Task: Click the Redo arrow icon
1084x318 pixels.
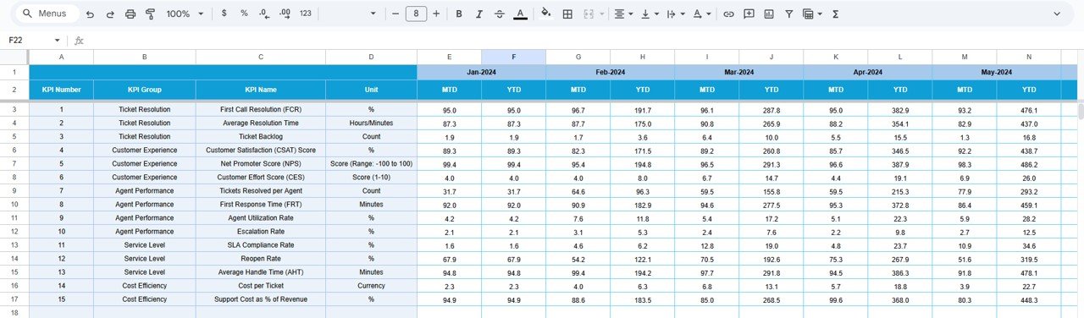Action: 110,14
